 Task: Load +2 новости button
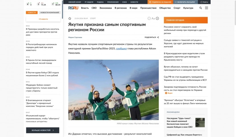tap(43, 19)
